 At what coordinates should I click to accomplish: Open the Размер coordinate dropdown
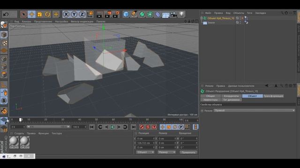point(167,152)
